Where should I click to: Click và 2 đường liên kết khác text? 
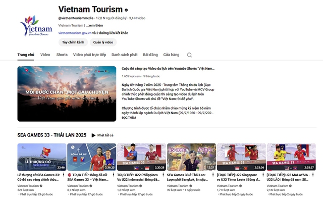[110, 33]
